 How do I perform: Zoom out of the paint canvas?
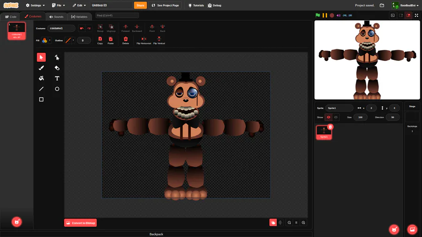tap(289, 222)
